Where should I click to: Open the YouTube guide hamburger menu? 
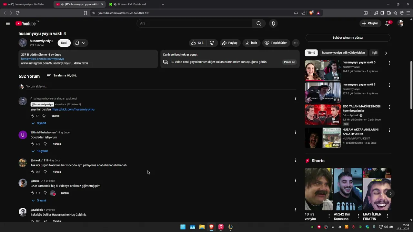coord(8,23)
